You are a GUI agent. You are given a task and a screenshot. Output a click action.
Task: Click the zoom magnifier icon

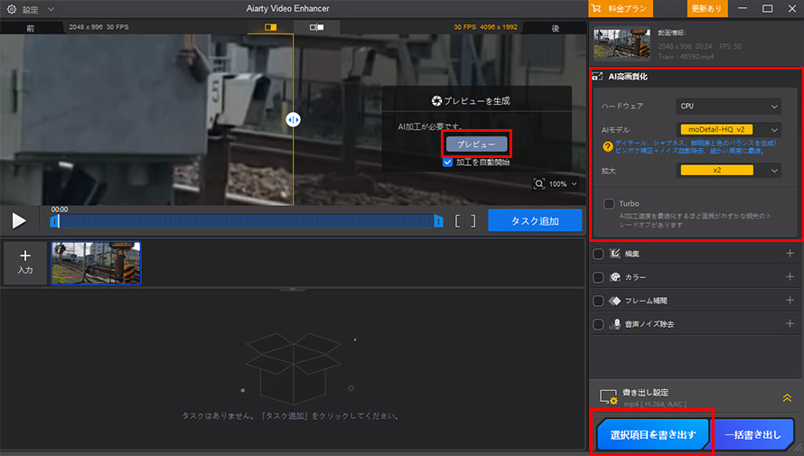tap(539, 184)
